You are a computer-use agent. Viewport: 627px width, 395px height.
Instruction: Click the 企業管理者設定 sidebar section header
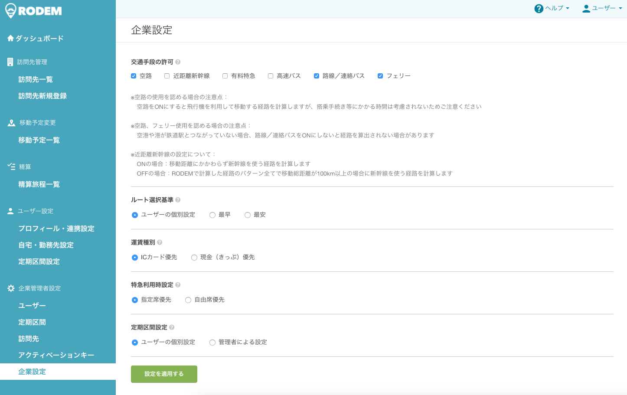(39, 288)
